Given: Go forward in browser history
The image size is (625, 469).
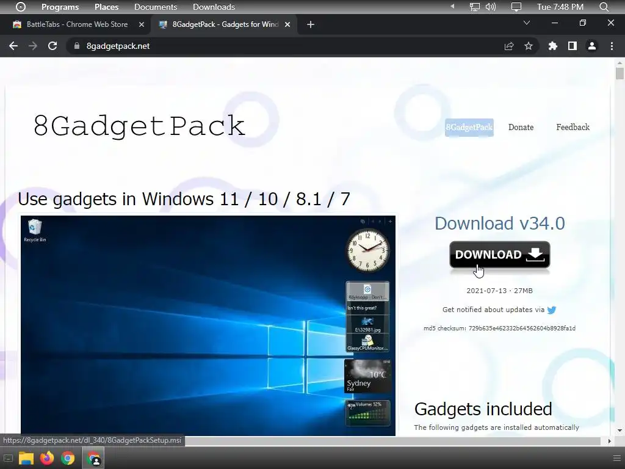Looking at the screenshot, I should [x=33, y=46].
